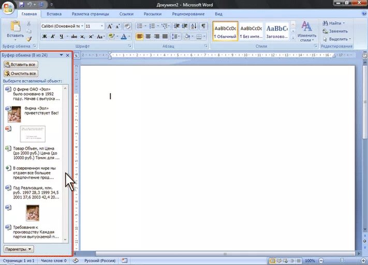Click the Paste (Вставить) icon
The width and height of the screenshot is (368, 265).
16,26
